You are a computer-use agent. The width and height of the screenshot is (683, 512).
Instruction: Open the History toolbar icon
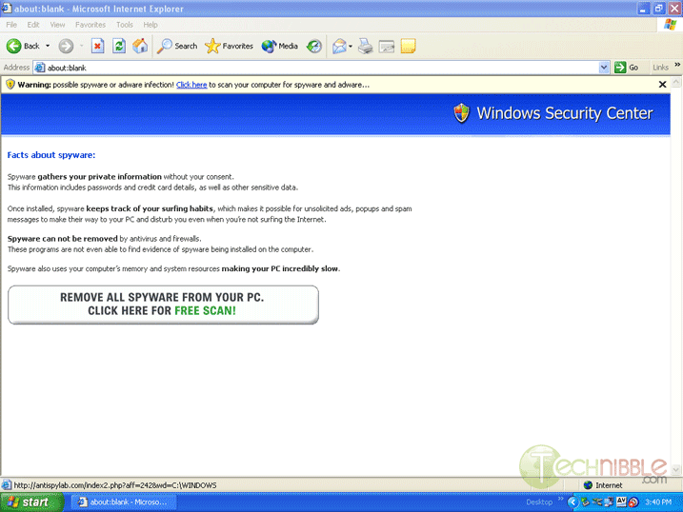click(313, 46)
